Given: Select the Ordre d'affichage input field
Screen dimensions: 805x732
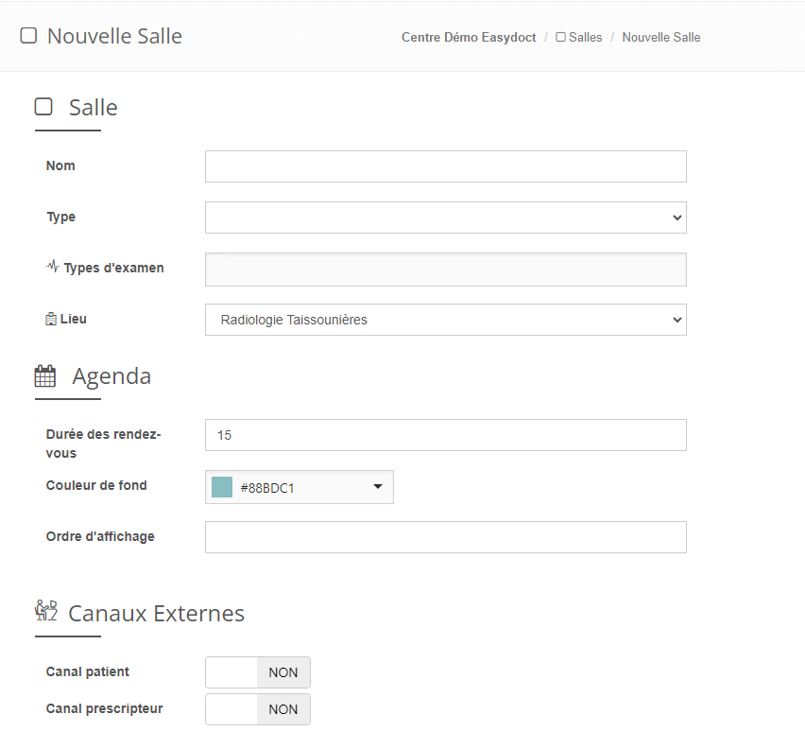Looking at the screenshot, I should [x=445, y=537].
